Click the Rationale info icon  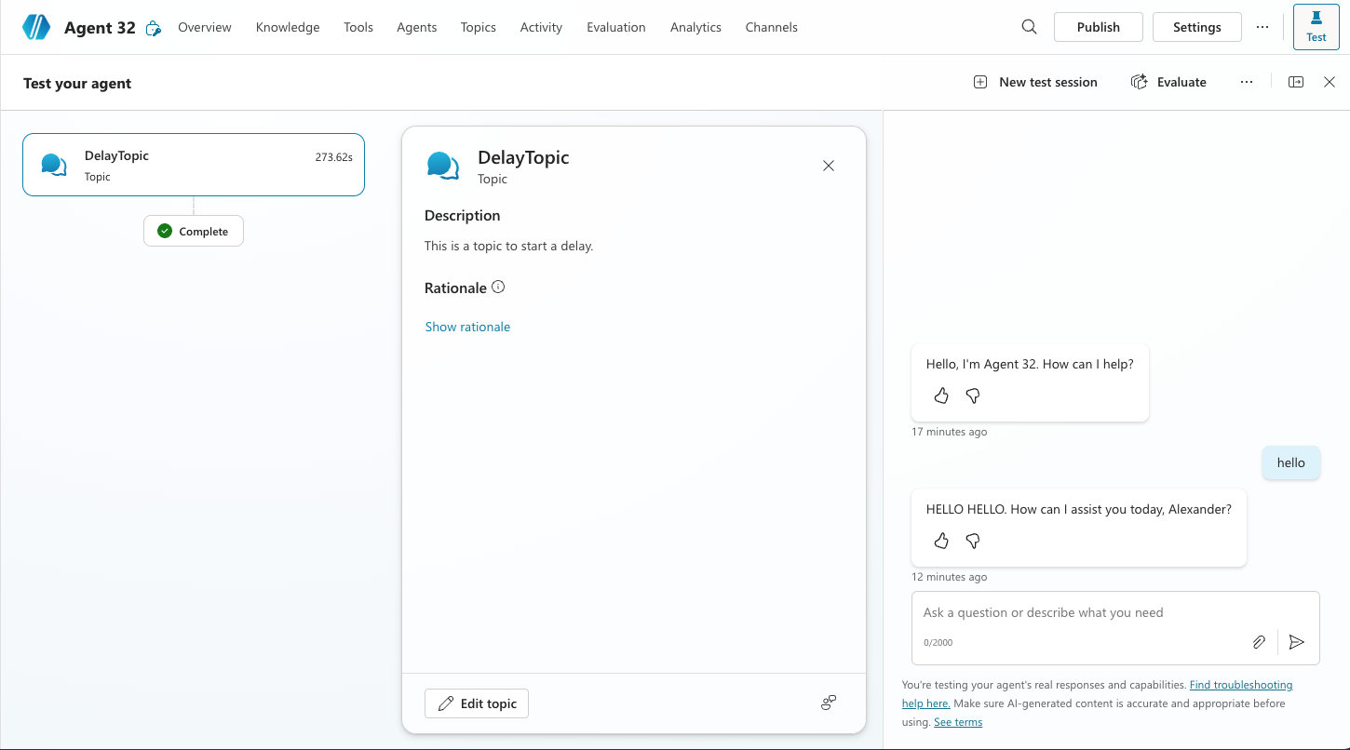click(x=498, y=288)
